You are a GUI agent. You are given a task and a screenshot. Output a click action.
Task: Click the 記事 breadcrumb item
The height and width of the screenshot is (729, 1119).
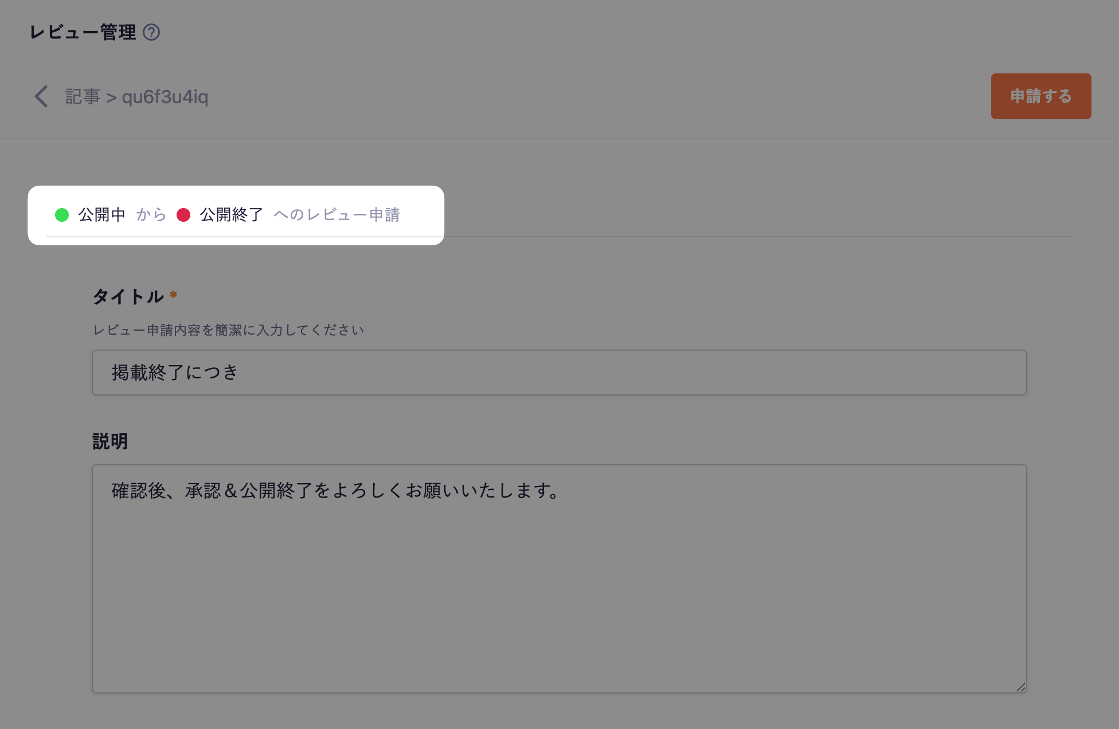click(81, 97)
